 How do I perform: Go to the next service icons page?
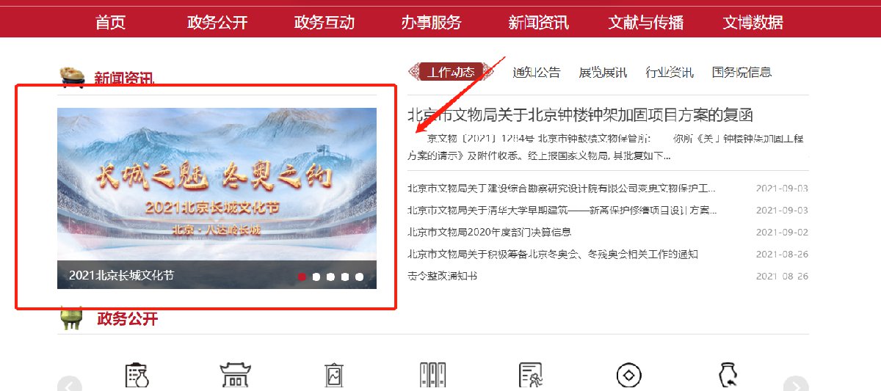point(796,384)
